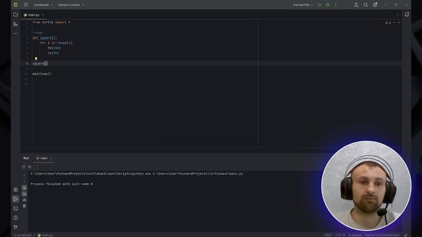Open Python Packages tool window icon

pos(16,190)
